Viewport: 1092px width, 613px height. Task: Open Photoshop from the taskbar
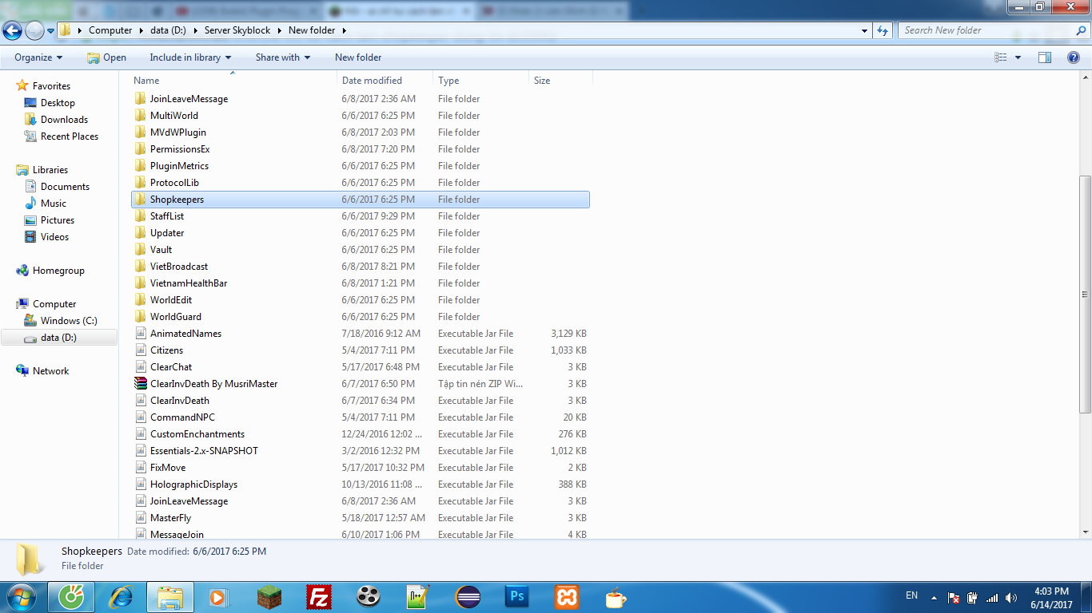517,597
